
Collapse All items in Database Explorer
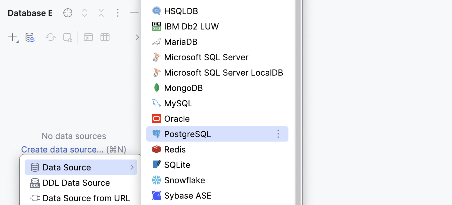pos(101,13)
